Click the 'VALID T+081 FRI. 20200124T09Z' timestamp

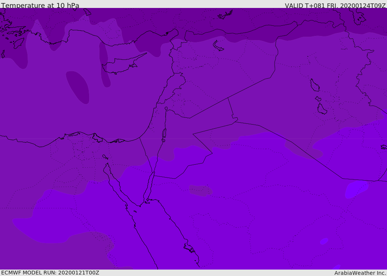point(335,6)
